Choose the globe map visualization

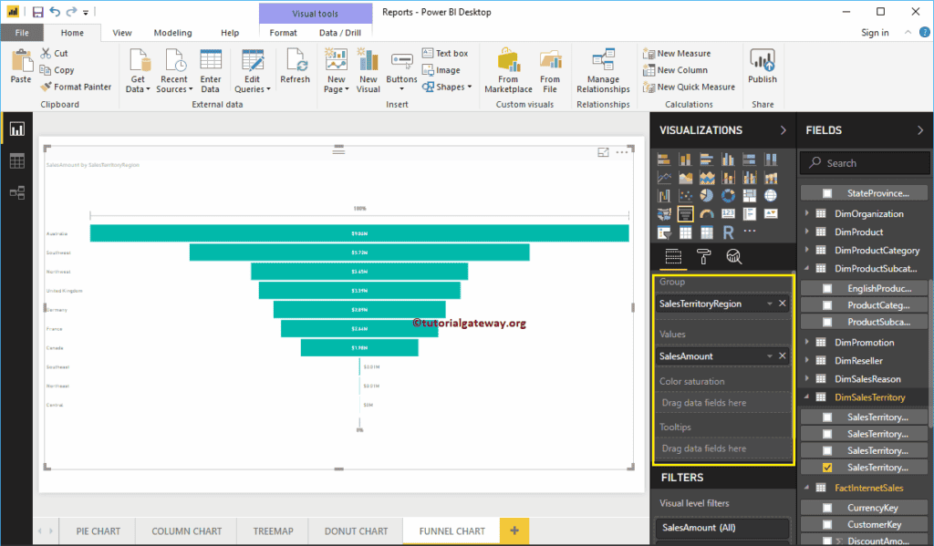point(771,195)
